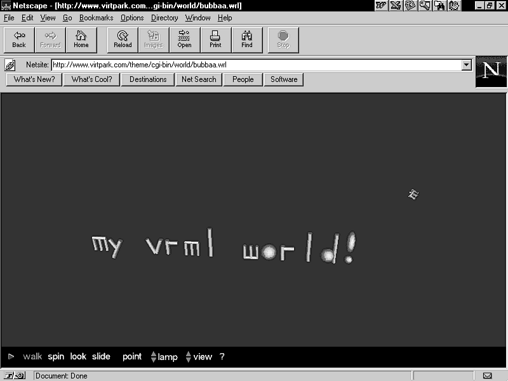Click the Net Search button
508x381 pixels.
tap(199, 79)
